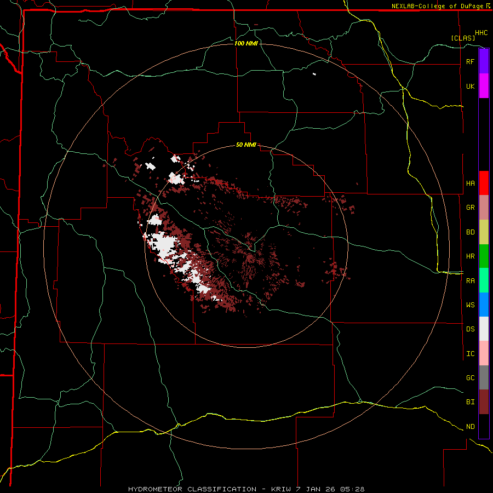Click the ND black legend swatch
493x493 pixels.
pos(484,426)
